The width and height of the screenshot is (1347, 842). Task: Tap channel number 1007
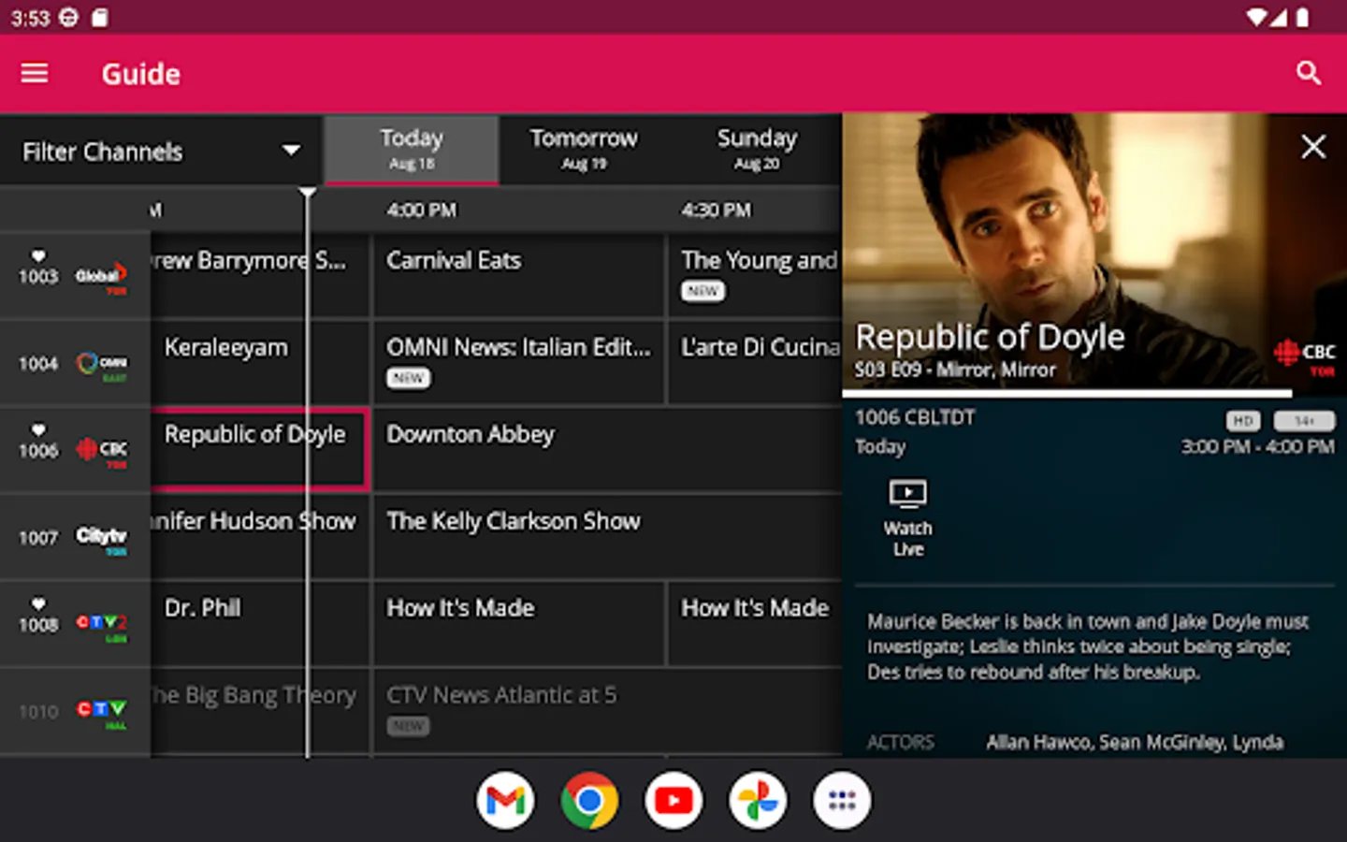coord(38,537)
